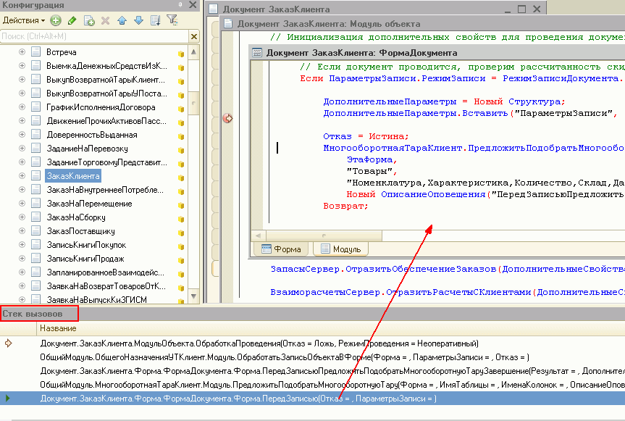
Task: Click the Edit pencil icon
Action: (72, 20)
